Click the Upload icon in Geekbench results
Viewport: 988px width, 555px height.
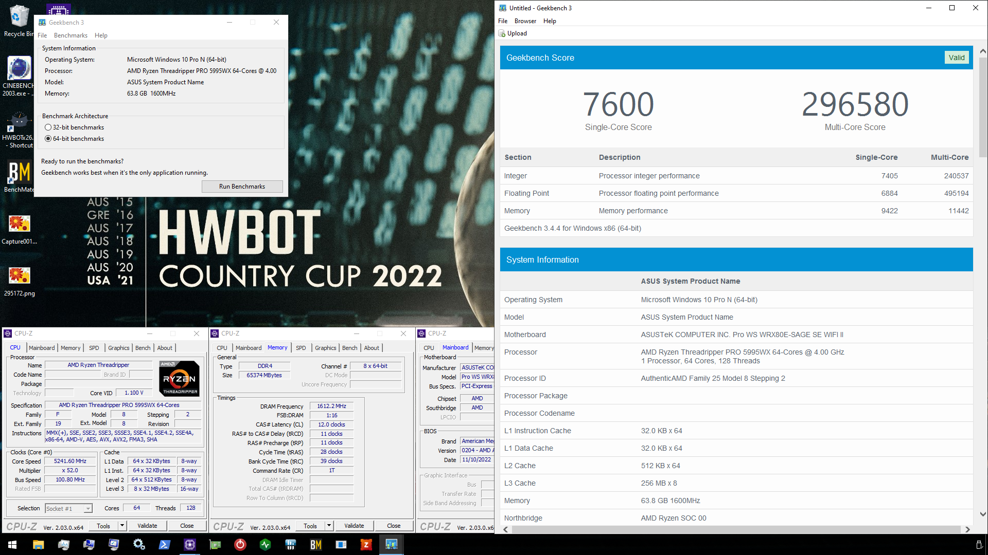[502, 33]
